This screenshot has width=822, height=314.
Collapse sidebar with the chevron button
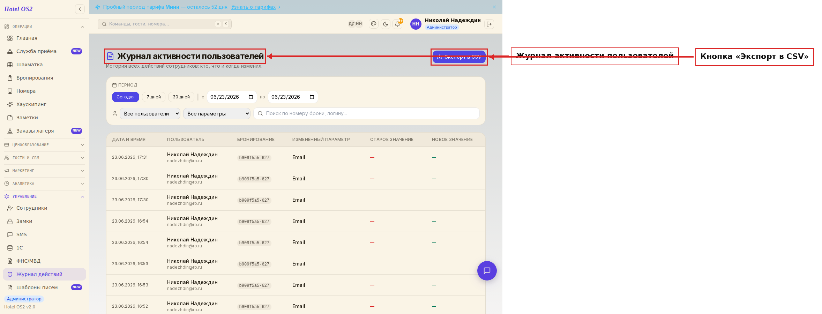(80, 9)
